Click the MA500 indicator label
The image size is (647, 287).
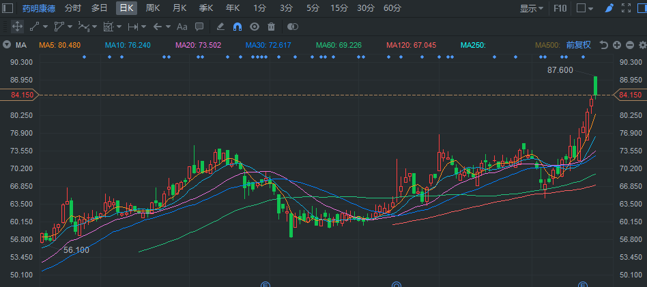click(x=549, y=45)
